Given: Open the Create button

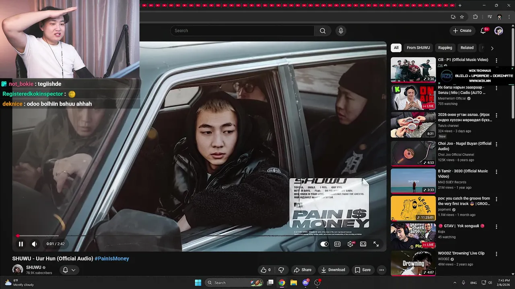Looking at the screenshot, I should coord(462,31).
